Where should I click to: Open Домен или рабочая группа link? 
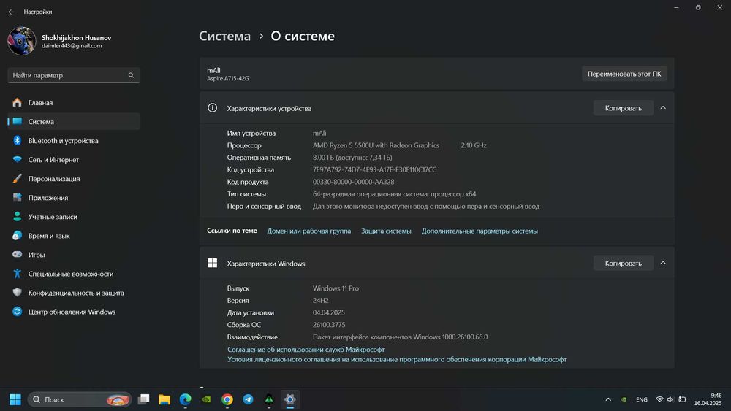pos(308,231)
